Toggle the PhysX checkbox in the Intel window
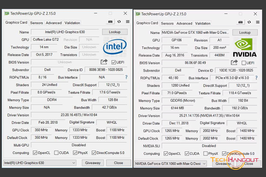The width and height of the screenshot is (266, 177). [75, 153]
